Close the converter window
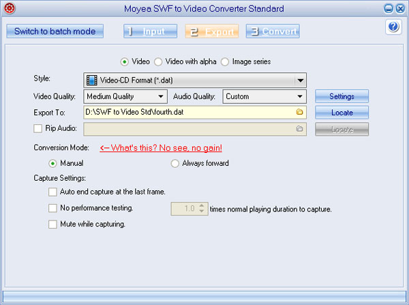The image size is (409, 305). [400, 9]
